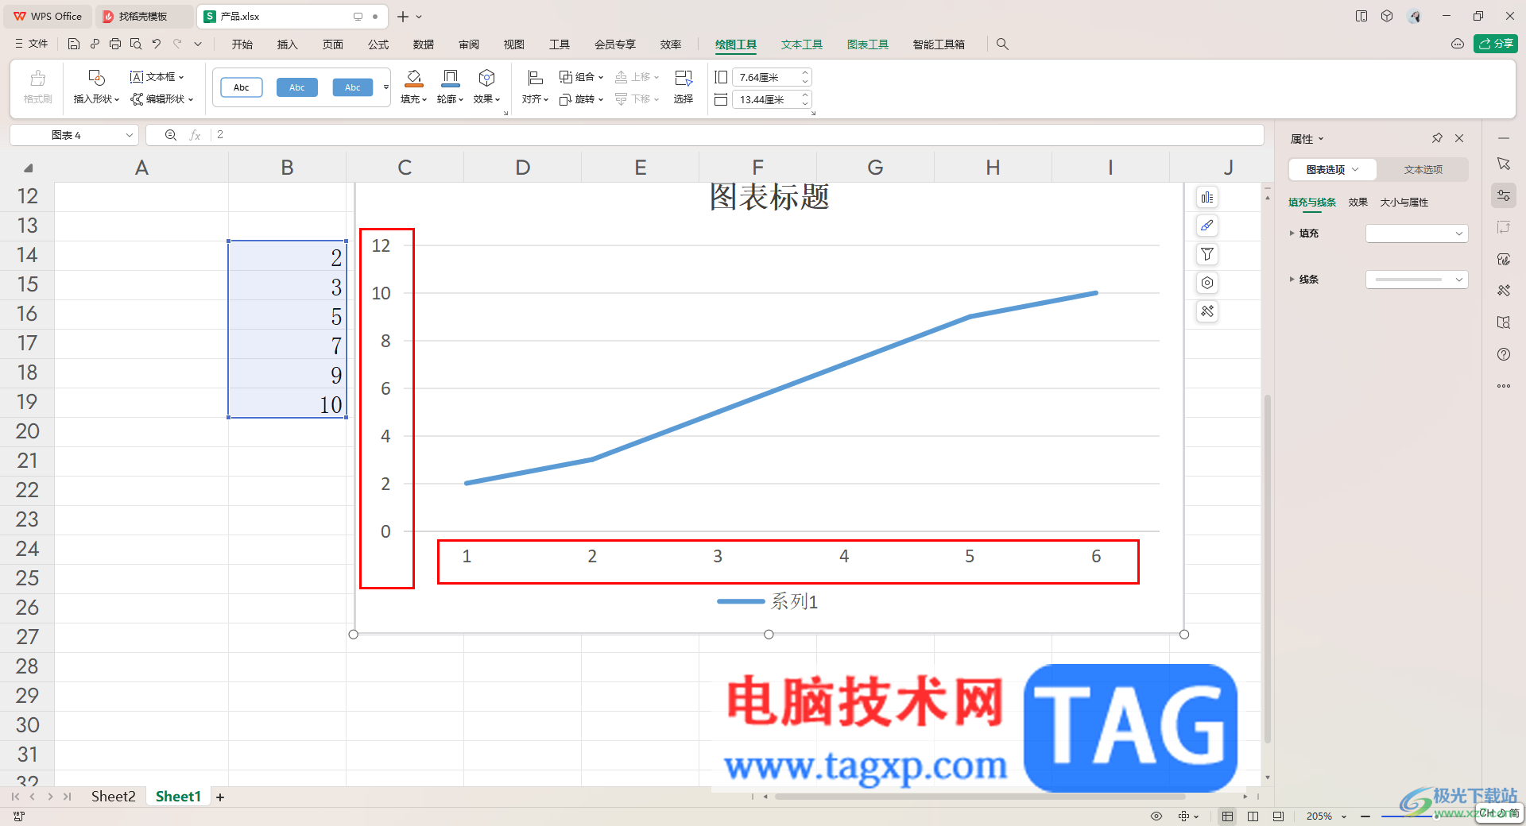Viewport: 1526px width, 826px height.
Task: Open the Line style combo box
Action: tap(1417, 280)
